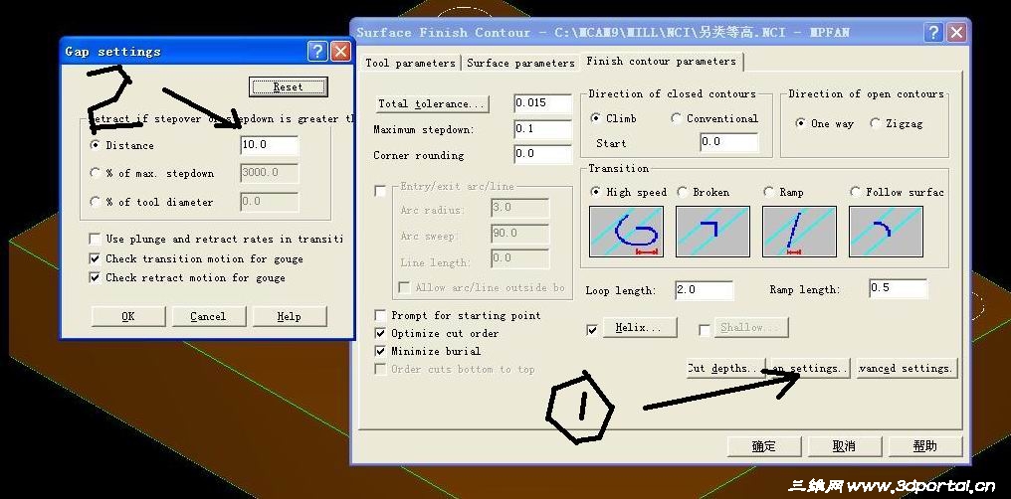Close the Gap settings dialog

point(340,52)
